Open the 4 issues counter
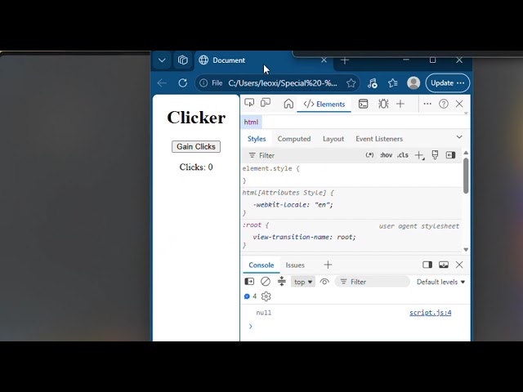Image resolution: width=523 pixels, height=392 pixels. (x=250, y=296)
